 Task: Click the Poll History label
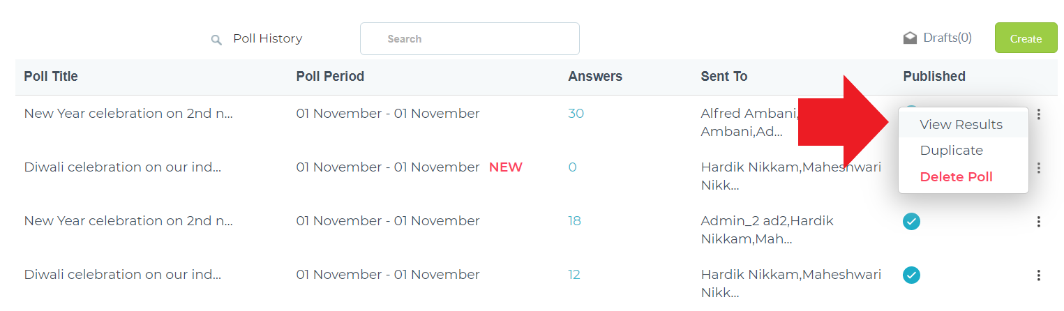268,38
